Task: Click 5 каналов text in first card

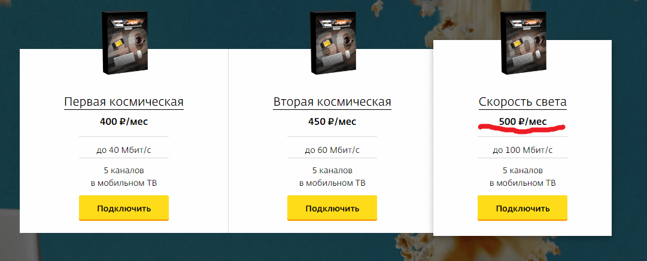Action: [x=124, y=170]
